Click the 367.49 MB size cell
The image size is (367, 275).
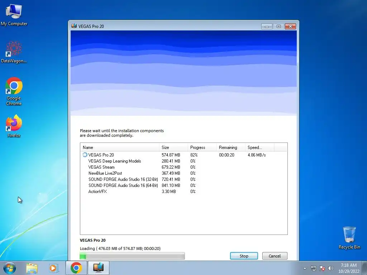click(171, 173)
